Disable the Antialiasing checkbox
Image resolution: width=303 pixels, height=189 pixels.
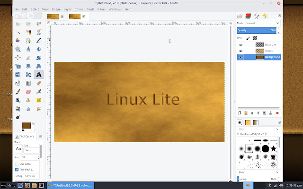pos(17,170)
